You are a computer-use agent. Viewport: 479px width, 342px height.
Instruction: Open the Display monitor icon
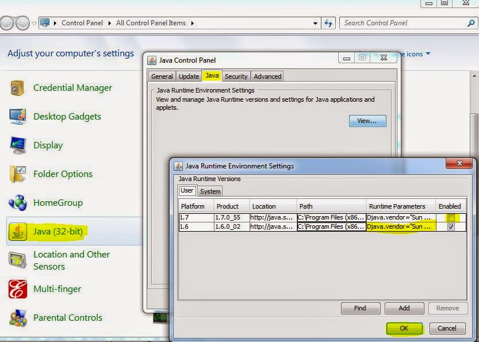pos(18,145)
